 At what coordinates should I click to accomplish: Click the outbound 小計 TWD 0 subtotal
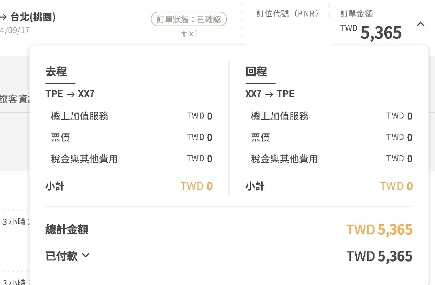tap(196, 186)
